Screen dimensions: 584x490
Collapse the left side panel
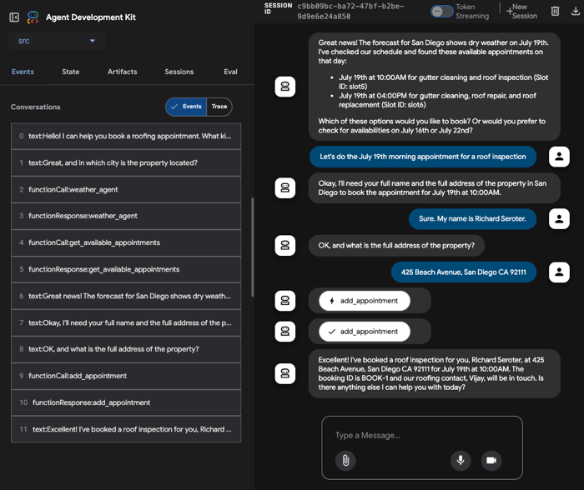(x=14, y=17)
